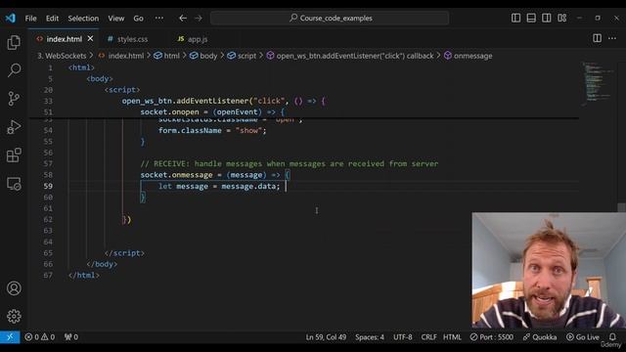Change line endings via CRLF
Image resolution: width=626 pixels, height=352 pixels.
click(x=428, y=336)
